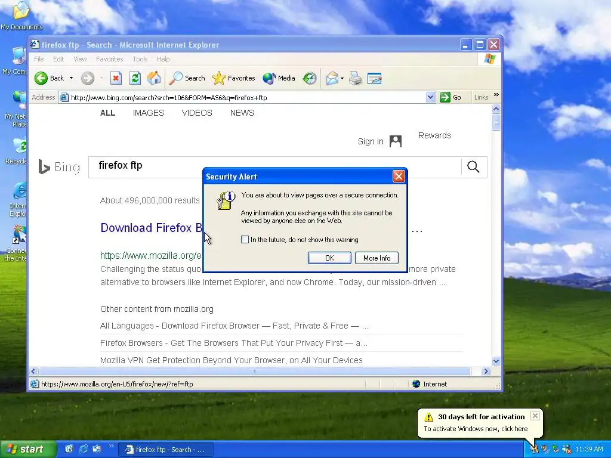Click More Info in Security Alert
The width and height of the screenshot is (611, 458).
click(377, 258)
